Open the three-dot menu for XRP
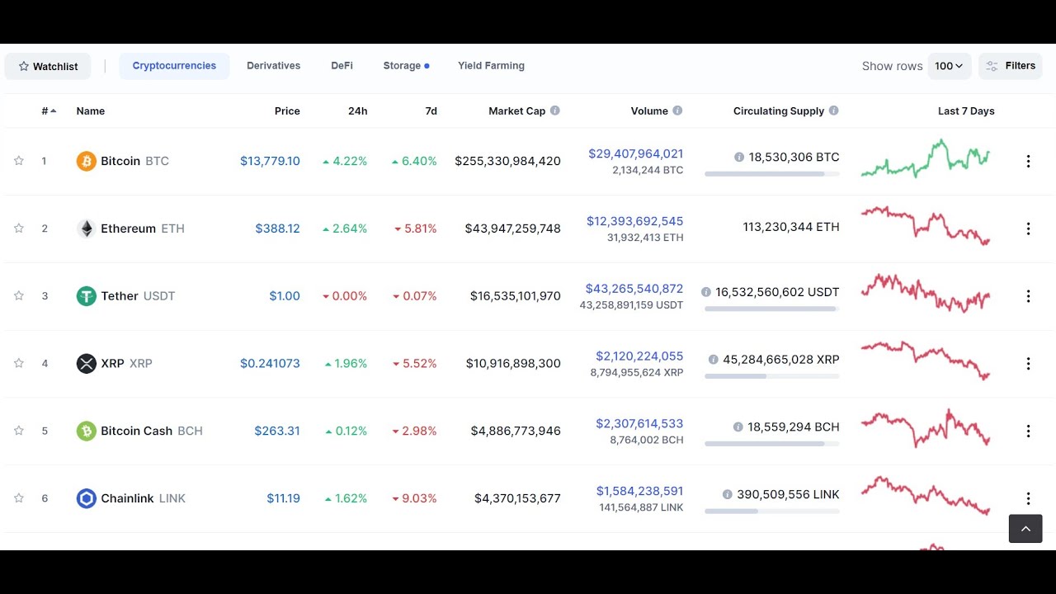This screenshot has width=1056, height=594. coord(1028,363)
